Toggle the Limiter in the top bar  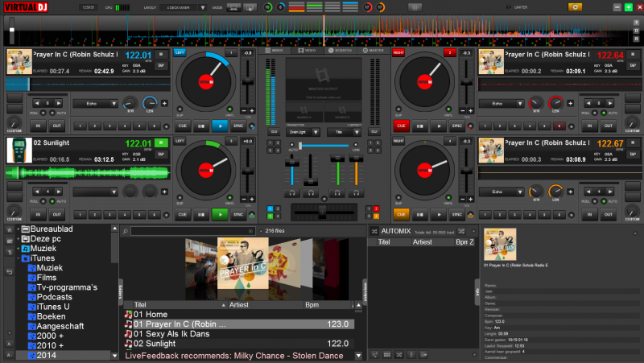[509, 7]
